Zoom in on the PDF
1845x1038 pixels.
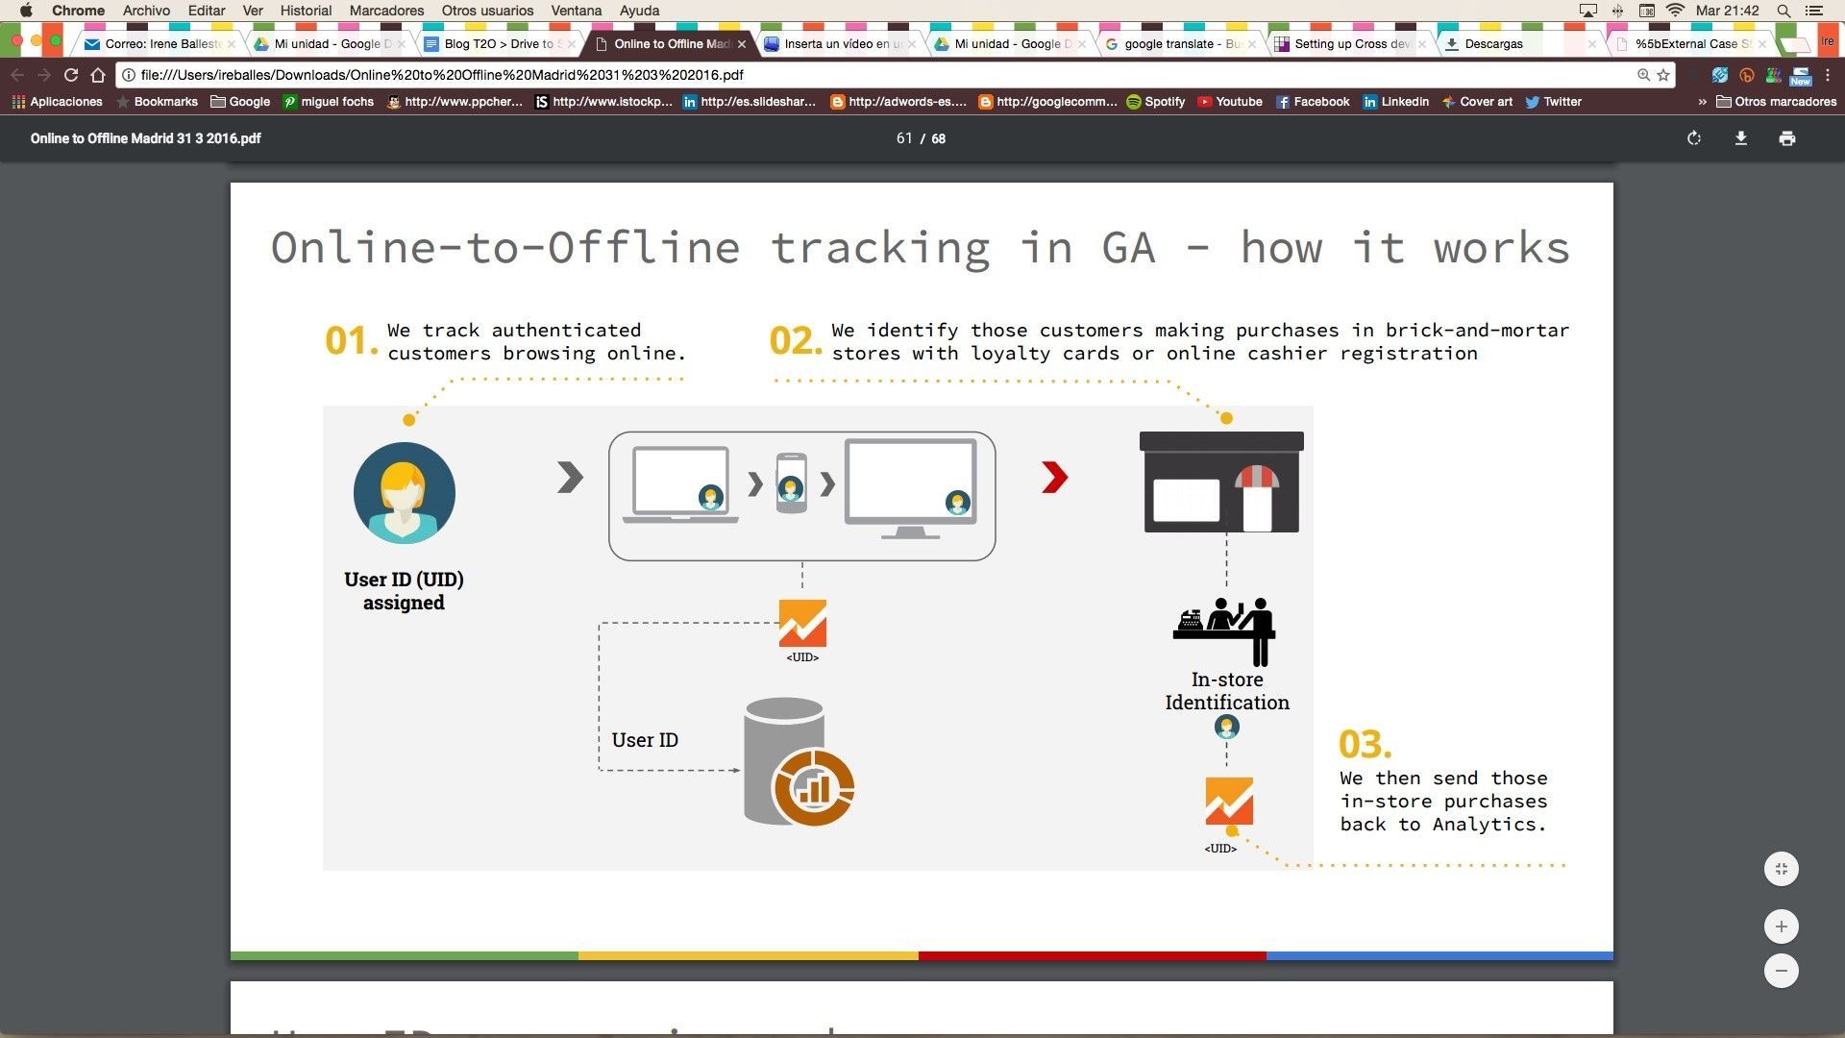pos(1781,927)
